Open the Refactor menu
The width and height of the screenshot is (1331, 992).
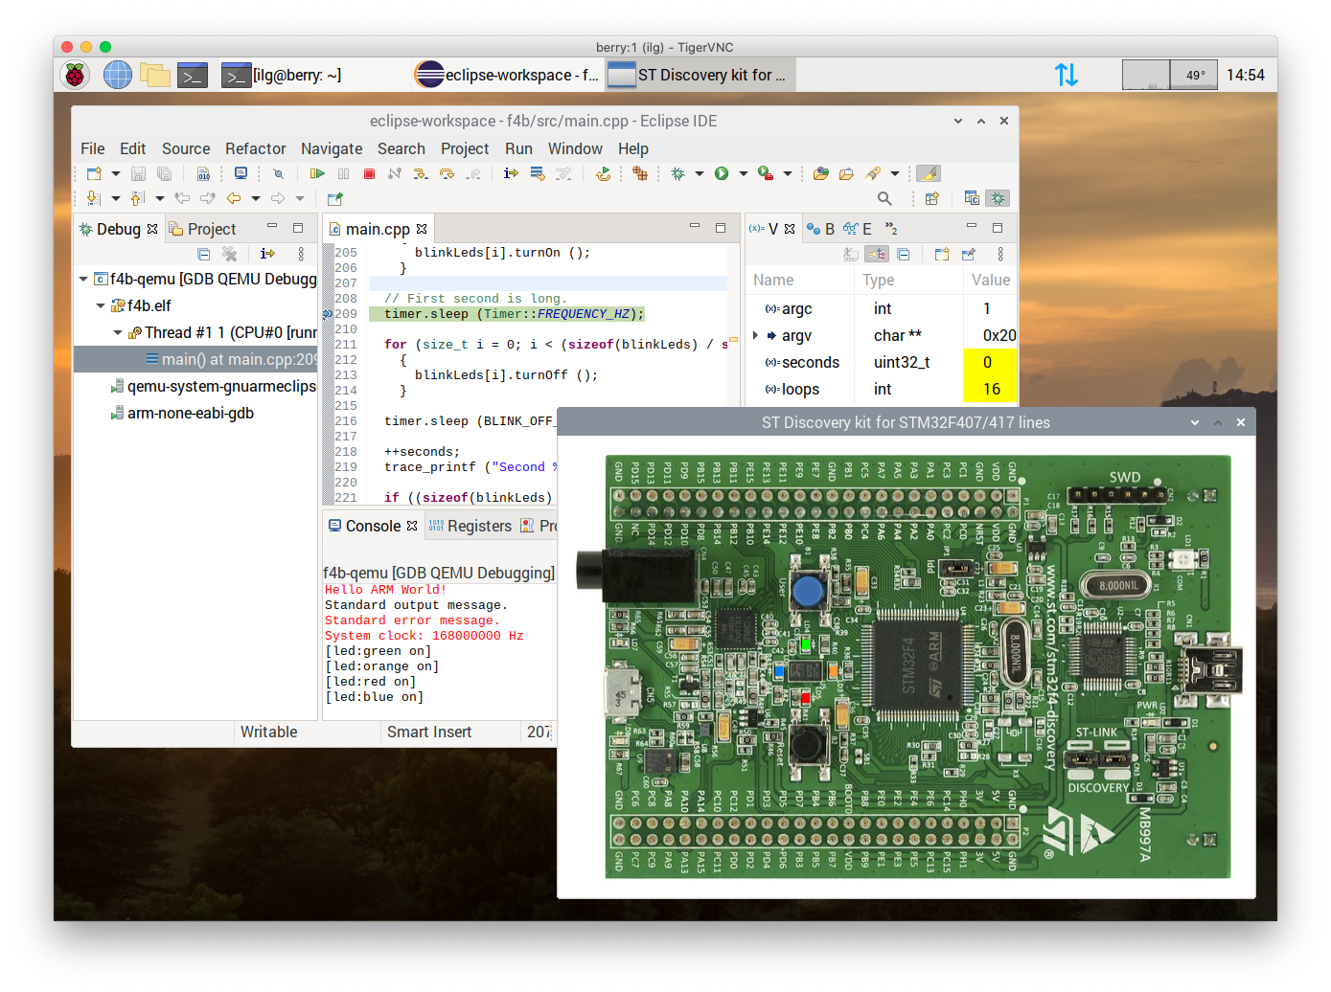click(x=256, y=148)
